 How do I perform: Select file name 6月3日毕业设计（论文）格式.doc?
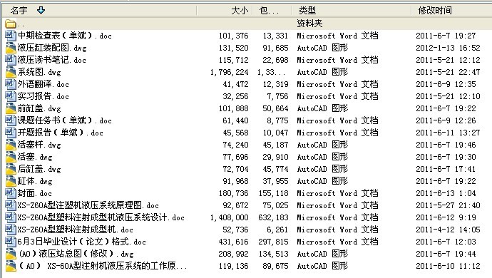click(81, 242)
